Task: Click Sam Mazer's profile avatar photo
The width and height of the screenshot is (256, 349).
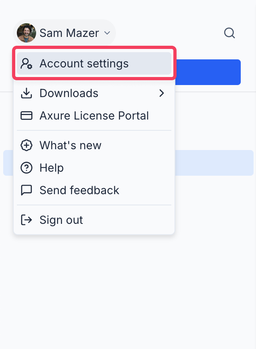Action: [x=26, y=33]
